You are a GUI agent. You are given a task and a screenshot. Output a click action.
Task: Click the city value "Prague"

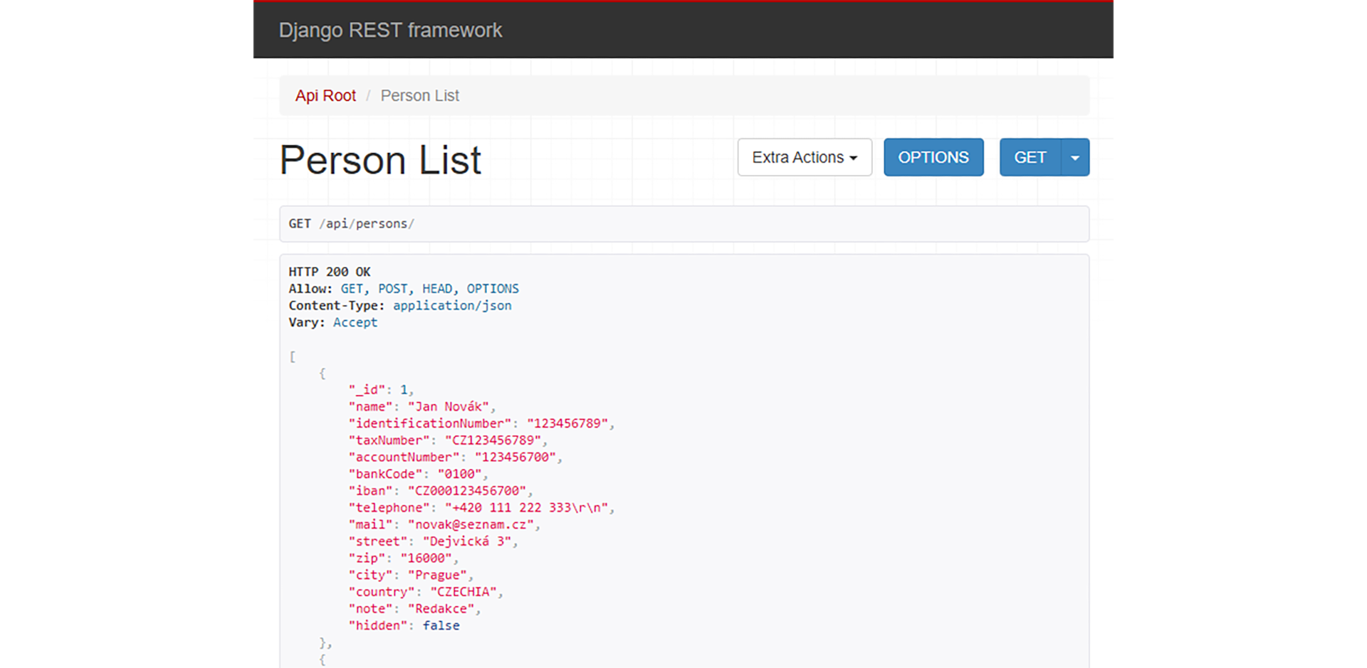point(437,575)
